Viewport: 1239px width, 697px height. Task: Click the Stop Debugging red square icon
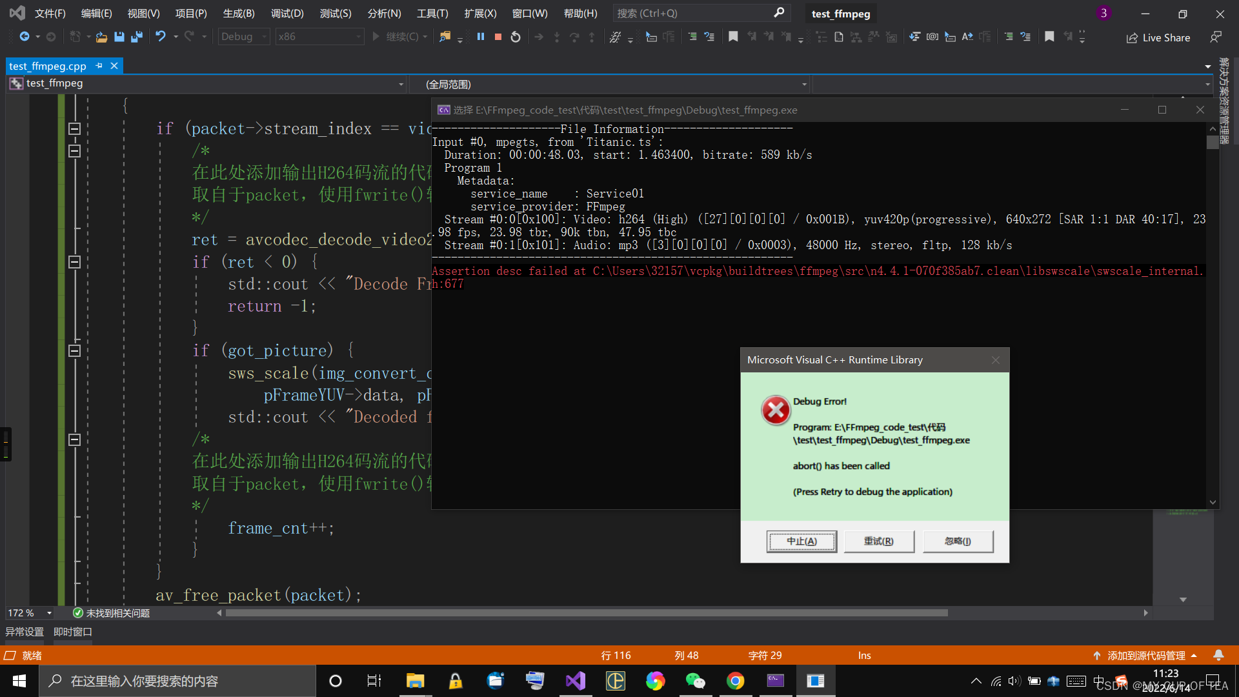(x=498, y=37)
